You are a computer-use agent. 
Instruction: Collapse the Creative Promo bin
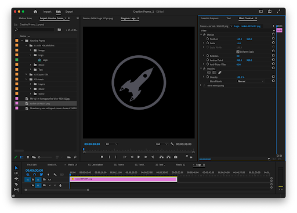[x=22, y=41]
